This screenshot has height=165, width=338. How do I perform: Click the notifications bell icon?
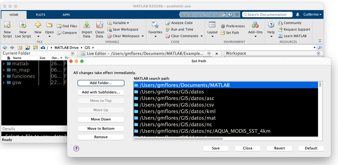(x=298, y=14)
